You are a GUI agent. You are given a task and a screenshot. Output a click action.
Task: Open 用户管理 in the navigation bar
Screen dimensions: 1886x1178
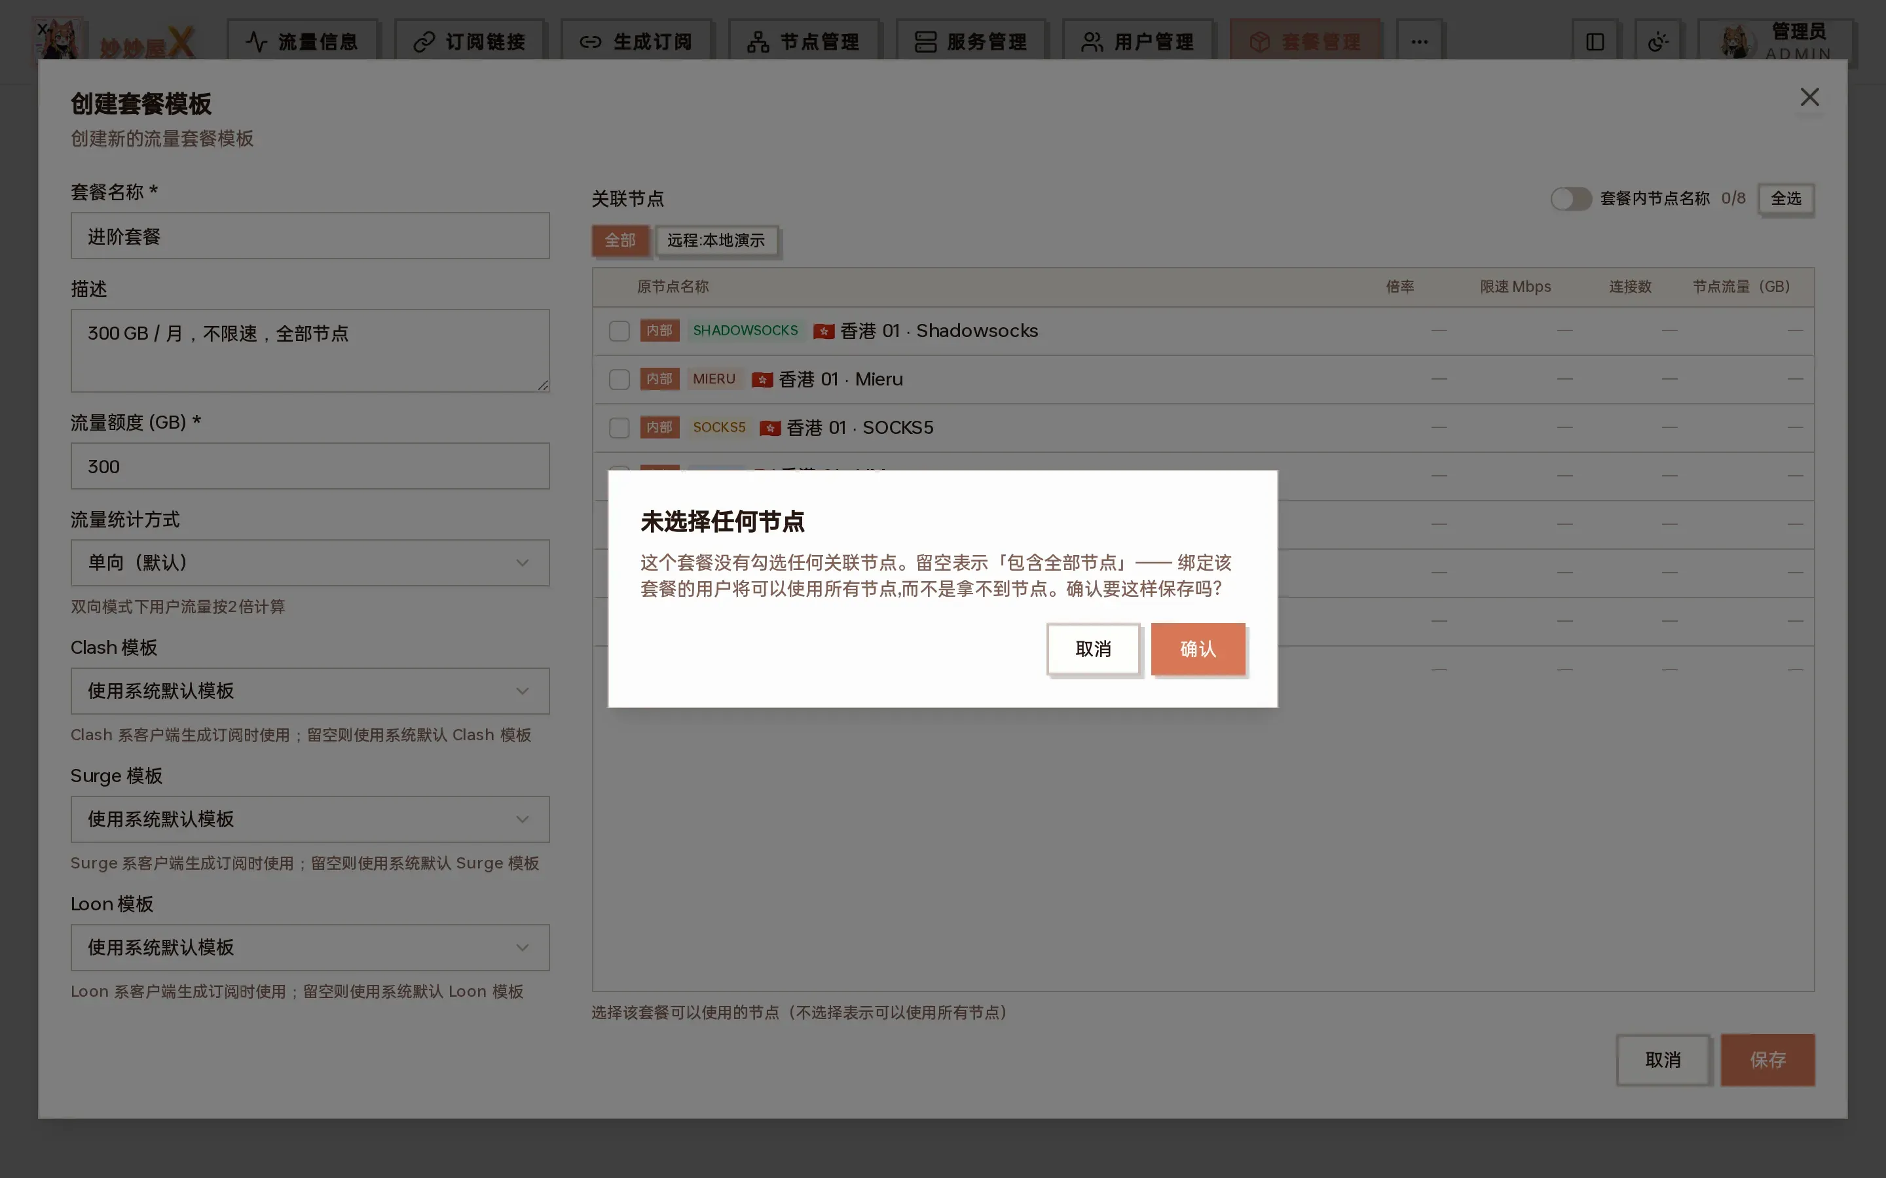(x=1138, y=41)
